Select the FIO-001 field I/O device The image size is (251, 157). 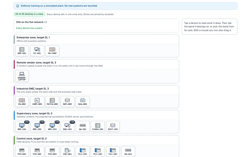pyautogui.click(x=22, y=152)
